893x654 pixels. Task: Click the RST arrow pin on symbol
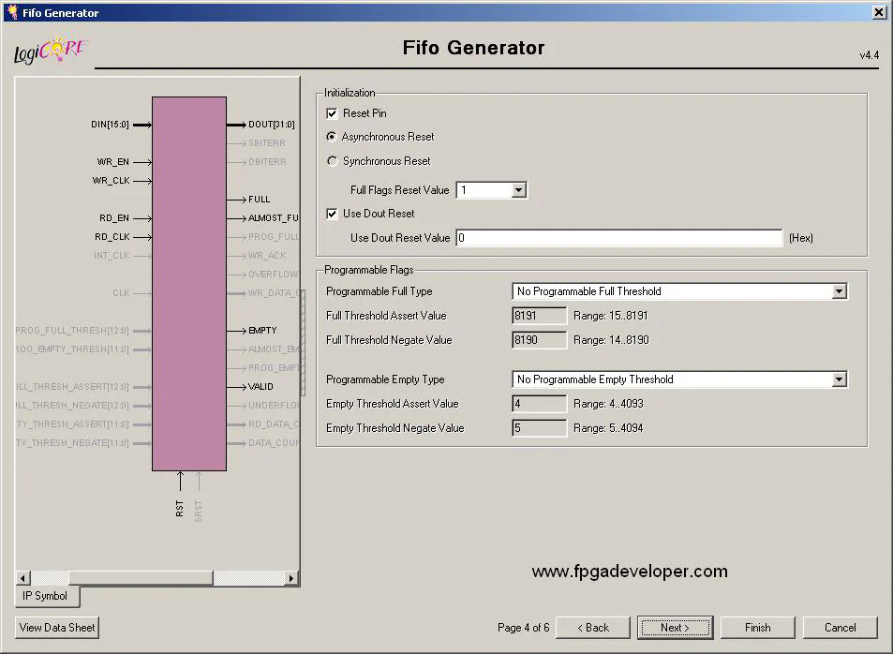180,482
